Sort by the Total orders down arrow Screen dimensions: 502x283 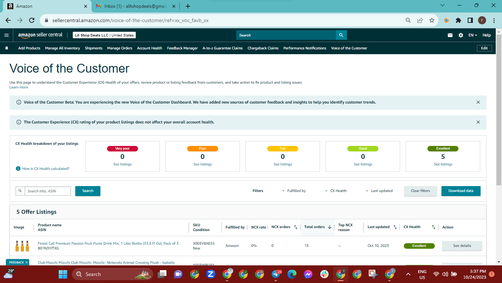coord(330,227)
